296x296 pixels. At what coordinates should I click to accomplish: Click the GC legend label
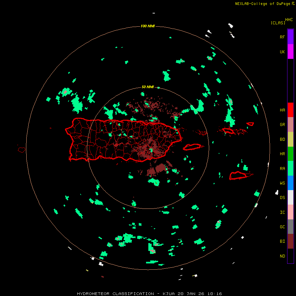(x=282, y=227)
